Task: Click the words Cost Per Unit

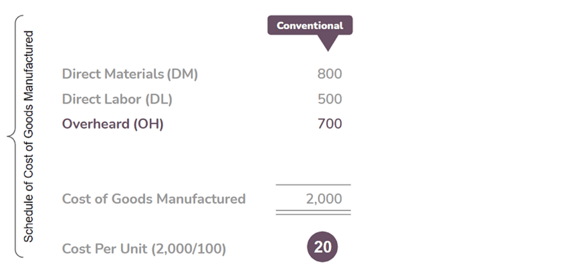Action: click(x=104, y=249)
